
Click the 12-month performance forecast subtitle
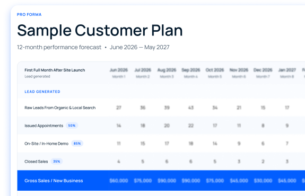point(59,47)
